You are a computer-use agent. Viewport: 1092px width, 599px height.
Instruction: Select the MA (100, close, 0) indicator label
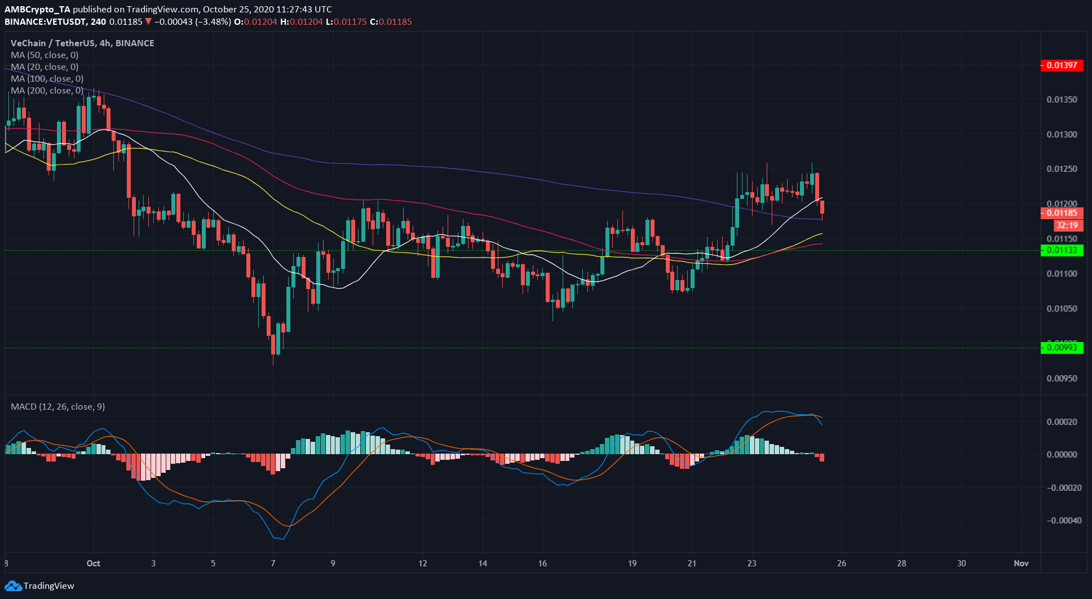tap(47, 79)
